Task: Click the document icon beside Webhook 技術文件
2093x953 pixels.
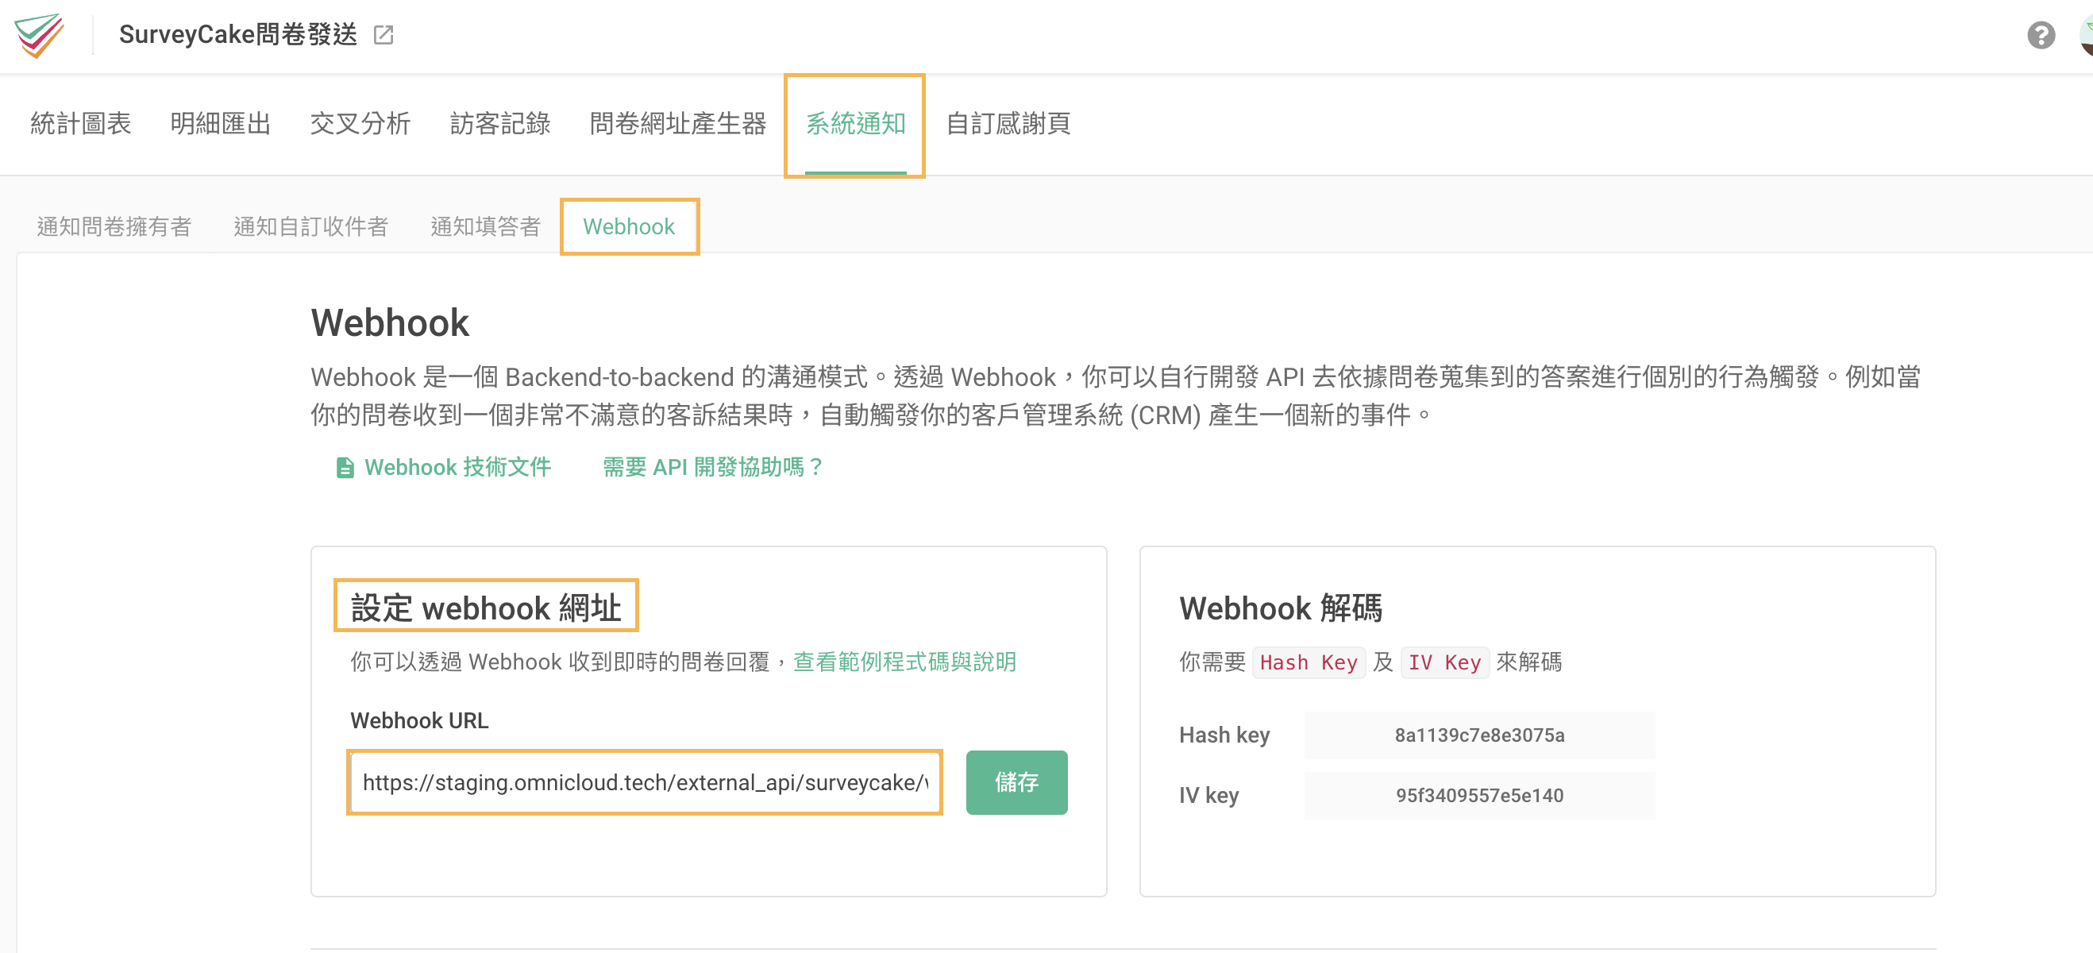Action: point(345,467)
